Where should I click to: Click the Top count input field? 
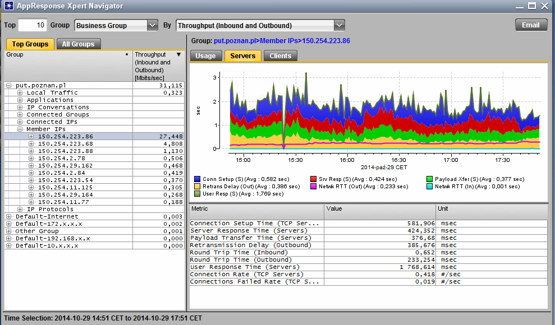(x=32, y=25)
